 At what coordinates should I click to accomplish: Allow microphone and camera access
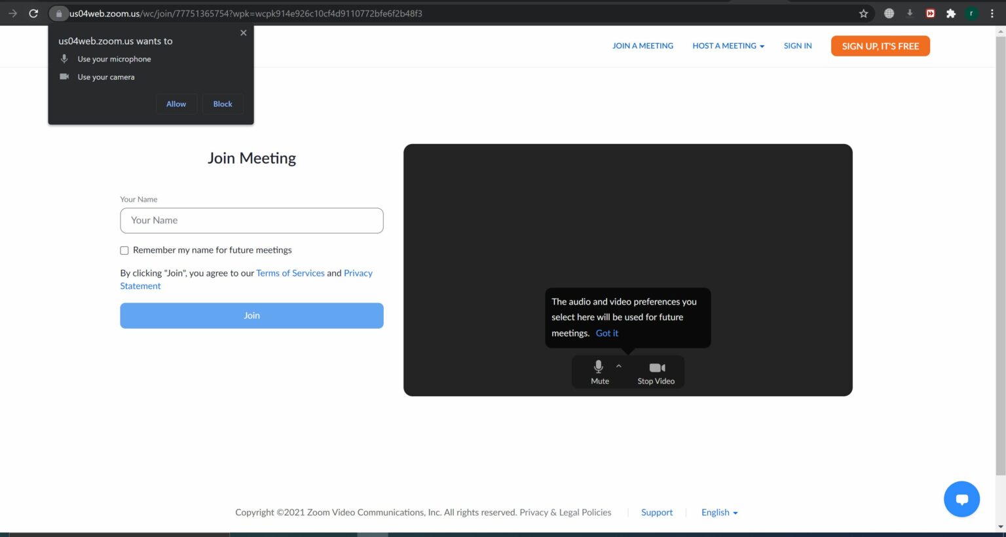click(176, 104)
